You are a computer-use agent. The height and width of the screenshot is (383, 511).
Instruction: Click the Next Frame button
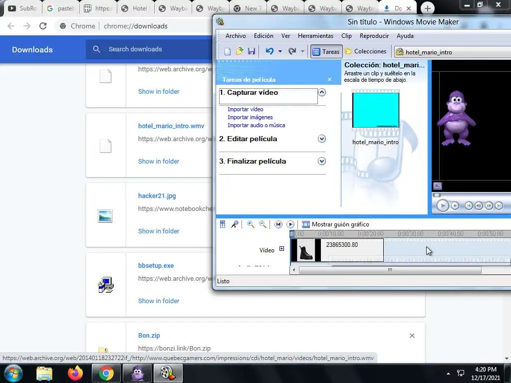tap(489, 205)
